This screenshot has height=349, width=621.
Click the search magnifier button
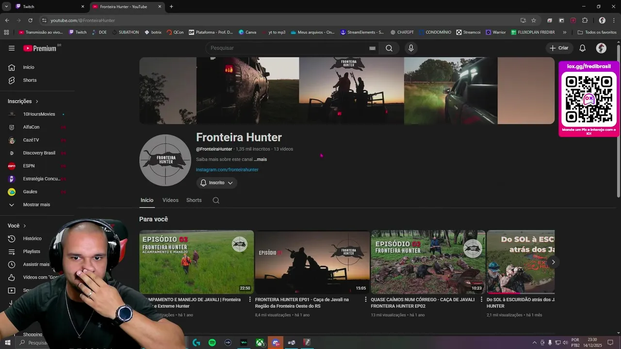(389, 48)
